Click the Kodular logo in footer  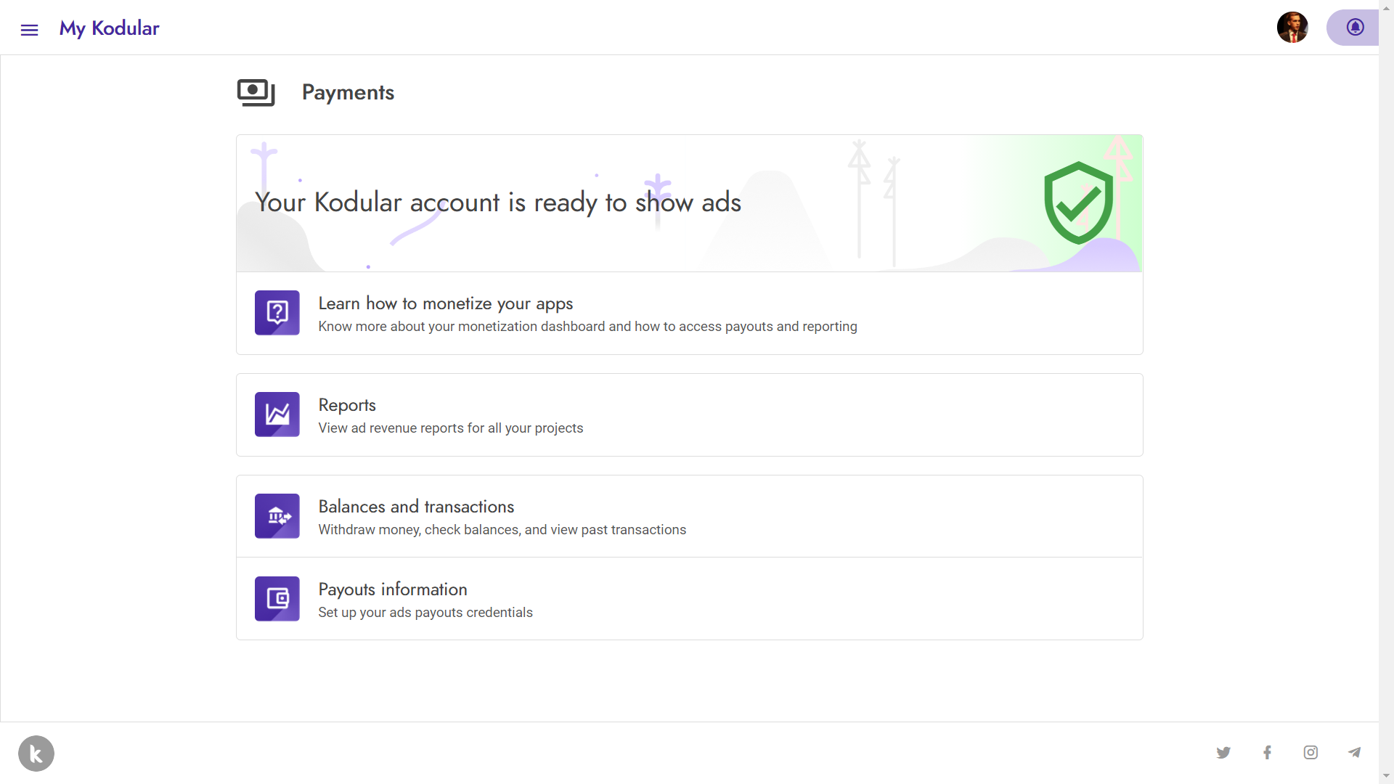click(x=36, y=754)
